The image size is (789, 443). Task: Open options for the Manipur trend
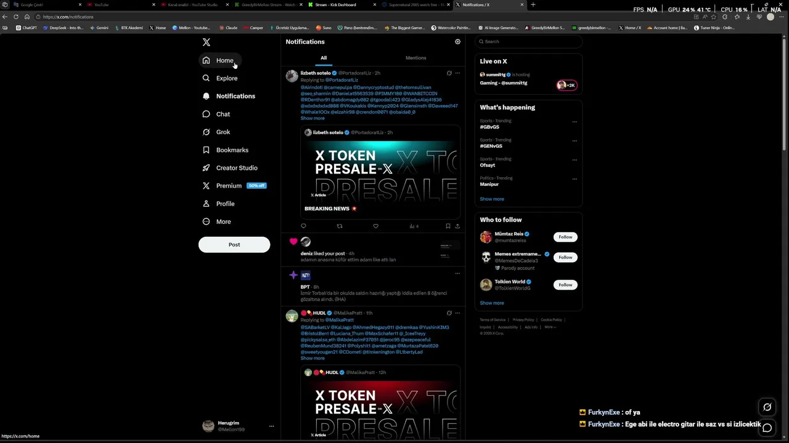[574, 178]
